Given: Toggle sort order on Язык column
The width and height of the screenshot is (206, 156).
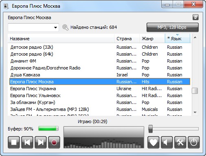Looking at the screenshot, I should tap(178, 39).
